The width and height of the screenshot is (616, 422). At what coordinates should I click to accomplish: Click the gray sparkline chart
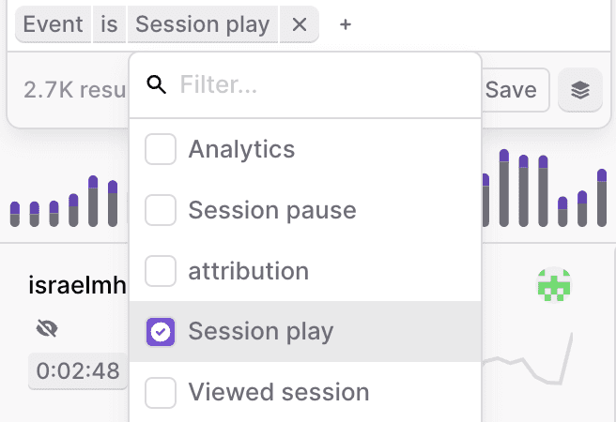coord(531,366)
